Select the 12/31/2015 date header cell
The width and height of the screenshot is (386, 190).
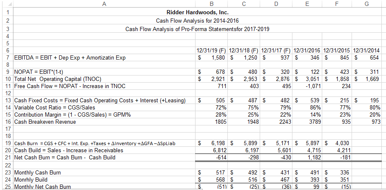[336, 51]
